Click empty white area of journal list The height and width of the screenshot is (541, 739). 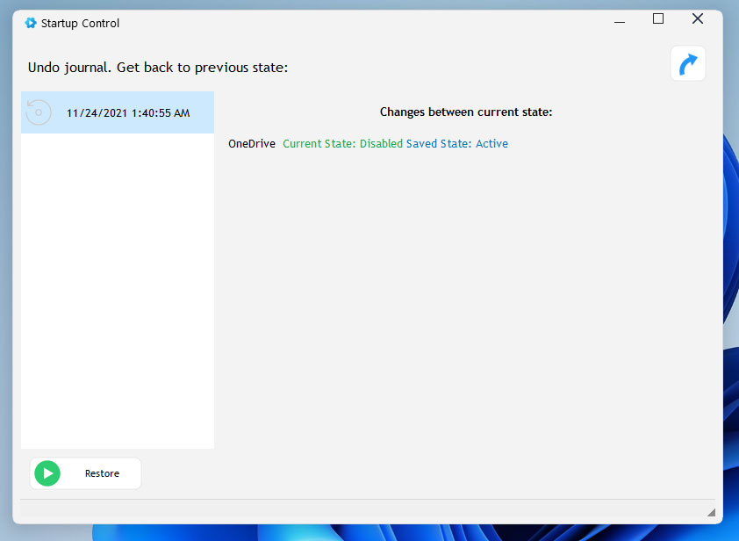(117, 290)
